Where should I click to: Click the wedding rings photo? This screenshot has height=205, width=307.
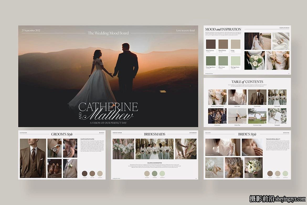(x=281, y=41)
